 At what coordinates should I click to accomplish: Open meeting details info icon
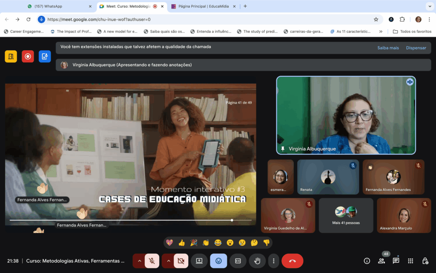click(367, 261)
